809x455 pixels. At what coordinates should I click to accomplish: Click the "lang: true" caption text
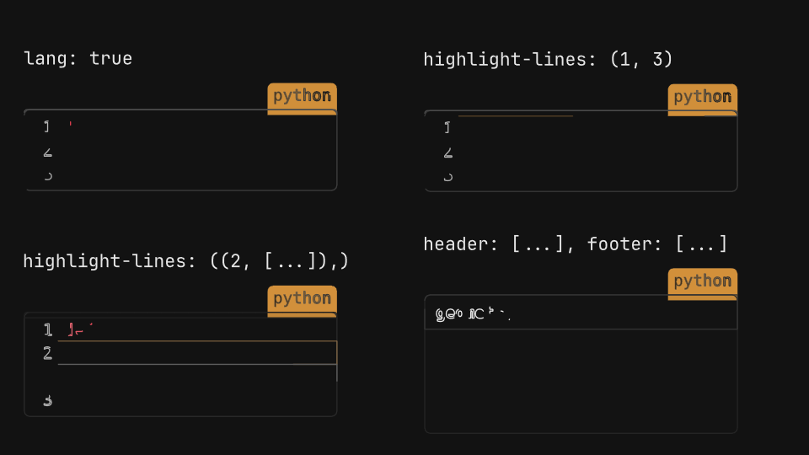click(x=78, y=58)
